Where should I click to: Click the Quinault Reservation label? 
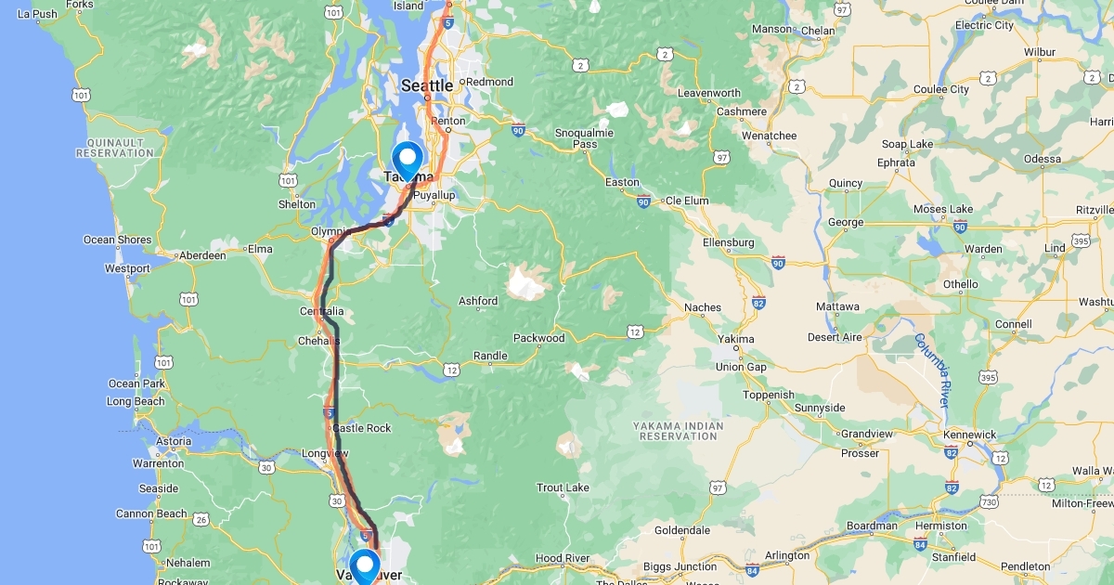(113, 147)
